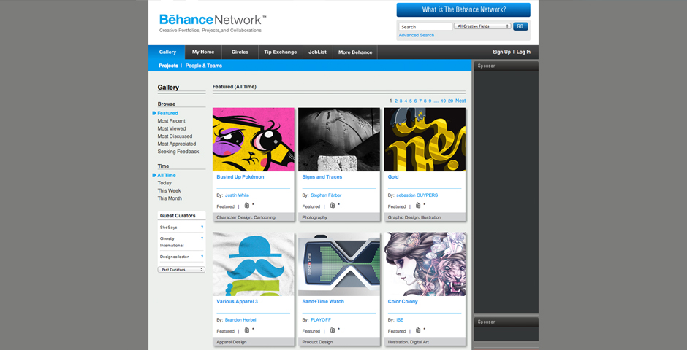Click the help question mark beside SheSays

point(202,227)
